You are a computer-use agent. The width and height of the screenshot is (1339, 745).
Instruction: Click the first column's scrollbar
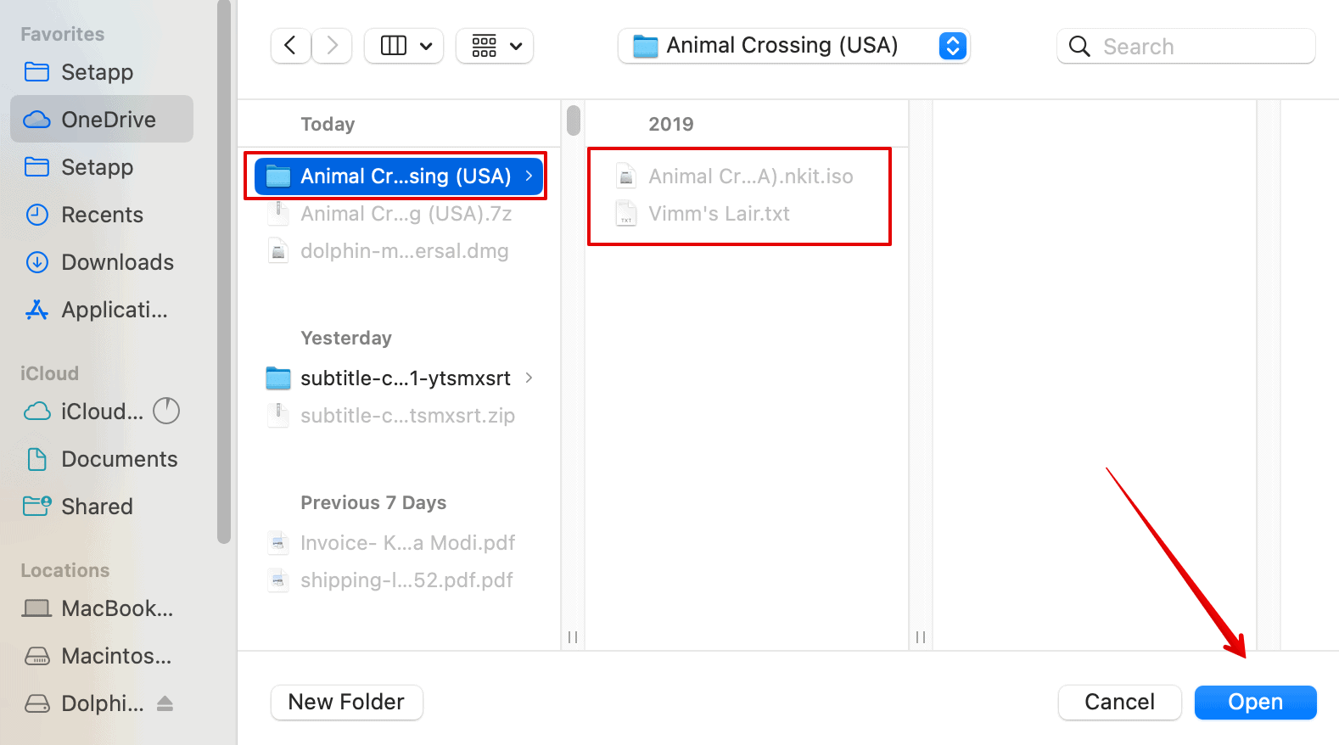[574, 120]
